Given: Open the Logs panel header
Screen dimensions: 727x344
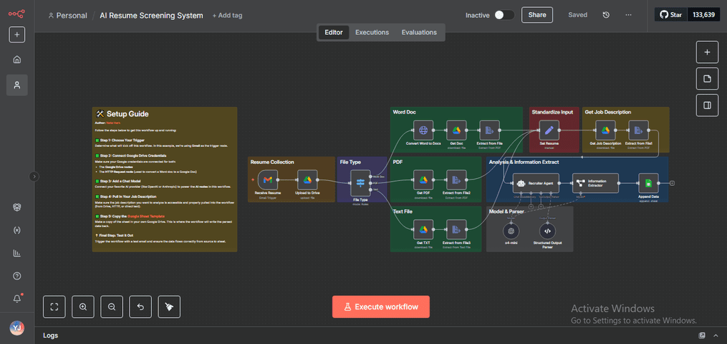Looking at the screenshot, I should coord(50,335).
